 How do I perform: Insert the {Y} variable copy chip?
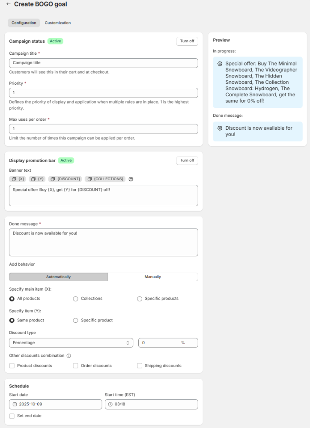point(37,179)
